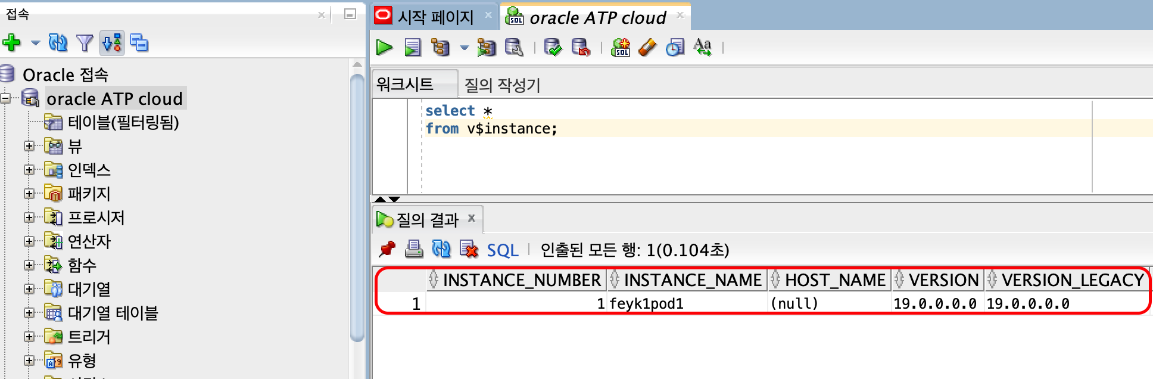Select 테이블(필터링됨) tree node
The image size is (1153, 379).
coord(123,122)
